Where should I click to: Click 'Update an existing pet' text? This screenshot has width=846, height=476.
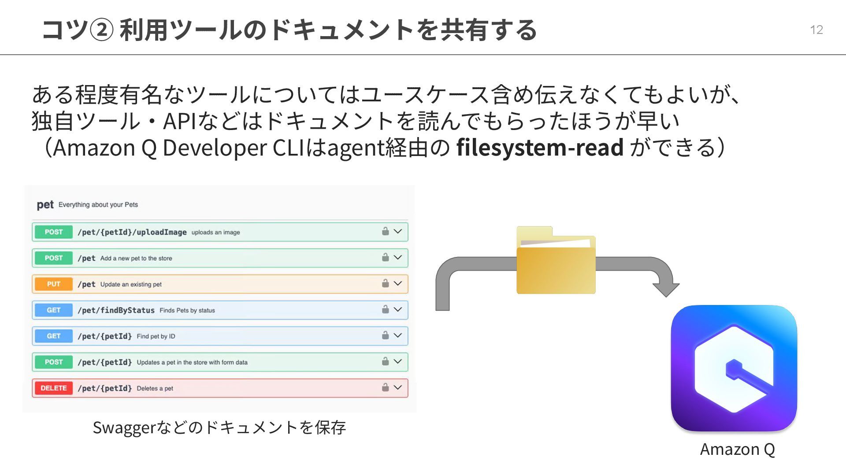tap(131, 284)
